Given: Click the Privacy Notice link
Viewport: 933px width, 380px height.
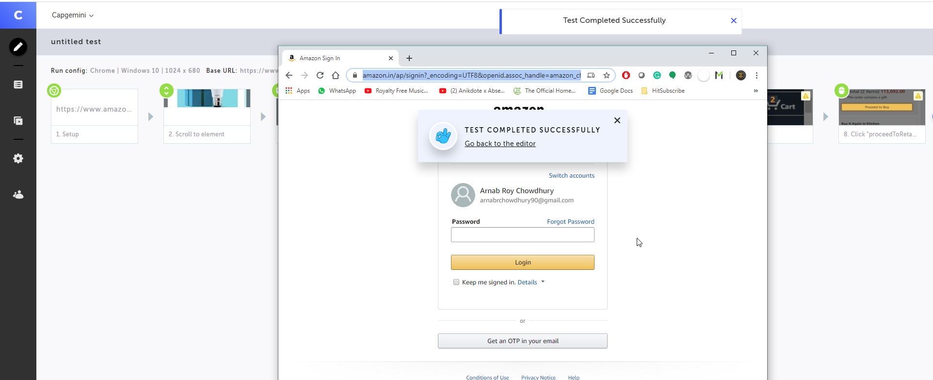Looking at the screenshot, I should coord(538,377).
